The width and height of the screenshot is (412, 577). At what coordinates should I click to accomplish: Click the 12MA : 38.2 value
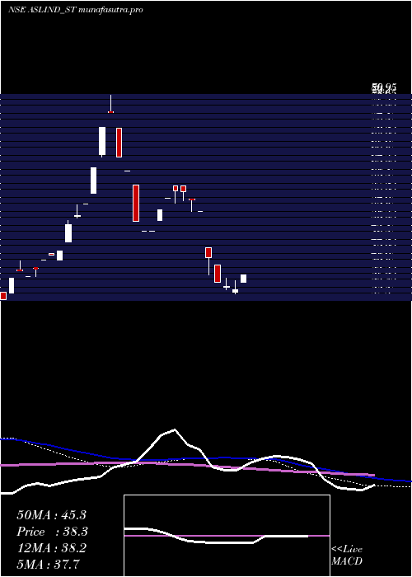pos(51,548)
